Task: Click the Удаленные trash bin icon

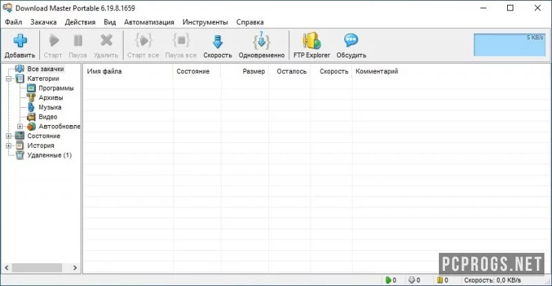Action: (20, 155)
